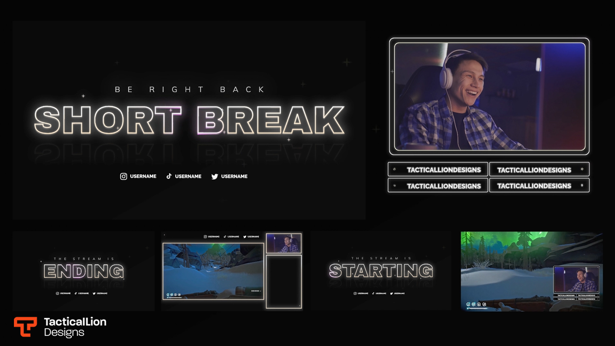Click the Twitter icon above the chat-layout game frame

click(x=245, y=236)
